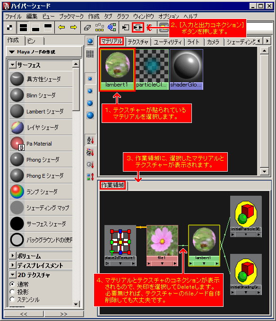Click the Lambert シェーダ create button
The image size is (276, 321).
tap(41, 112)
